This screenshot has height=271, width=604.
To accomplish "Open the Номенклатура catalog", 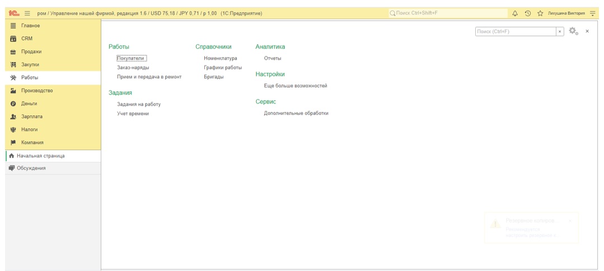I will pos(221,58).
